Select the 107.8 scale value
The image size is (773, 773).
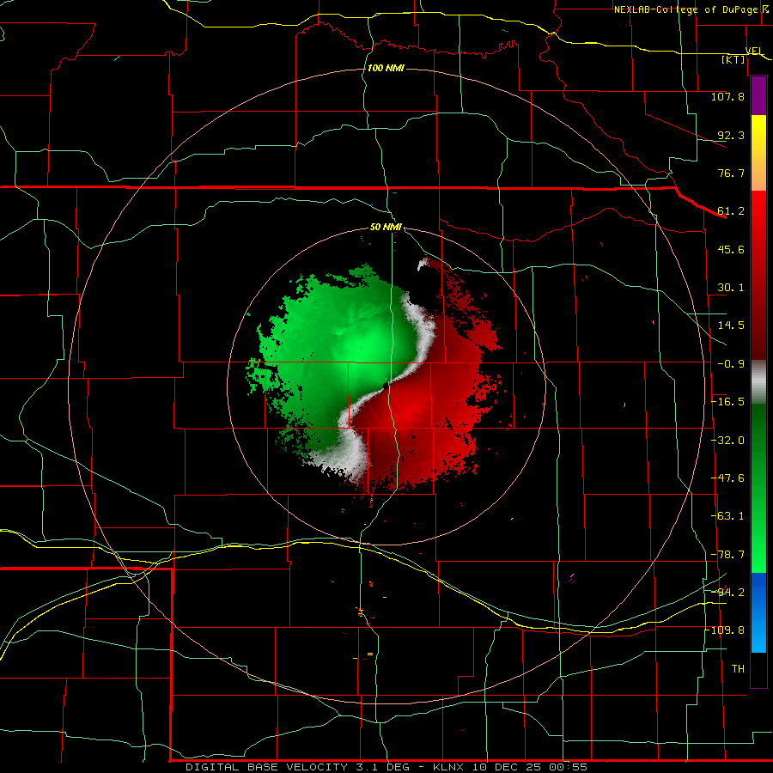click(727, 96)
